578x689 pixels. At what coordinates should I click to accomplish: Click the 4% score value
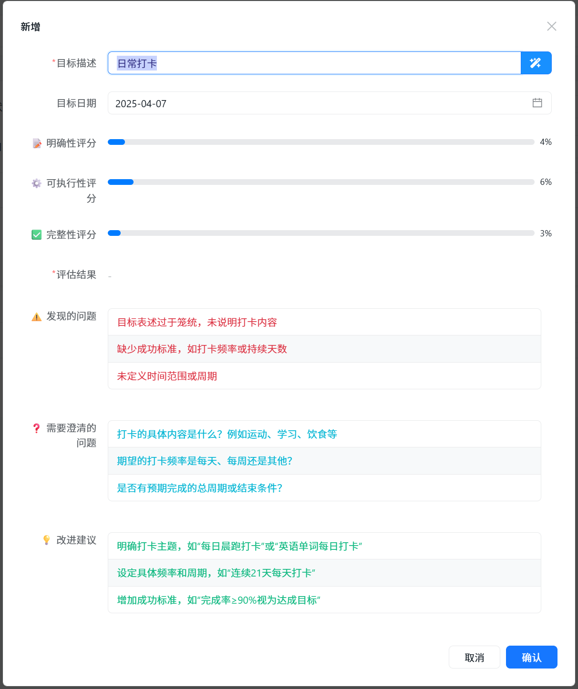pyautogui.click(x=546, y=142)
